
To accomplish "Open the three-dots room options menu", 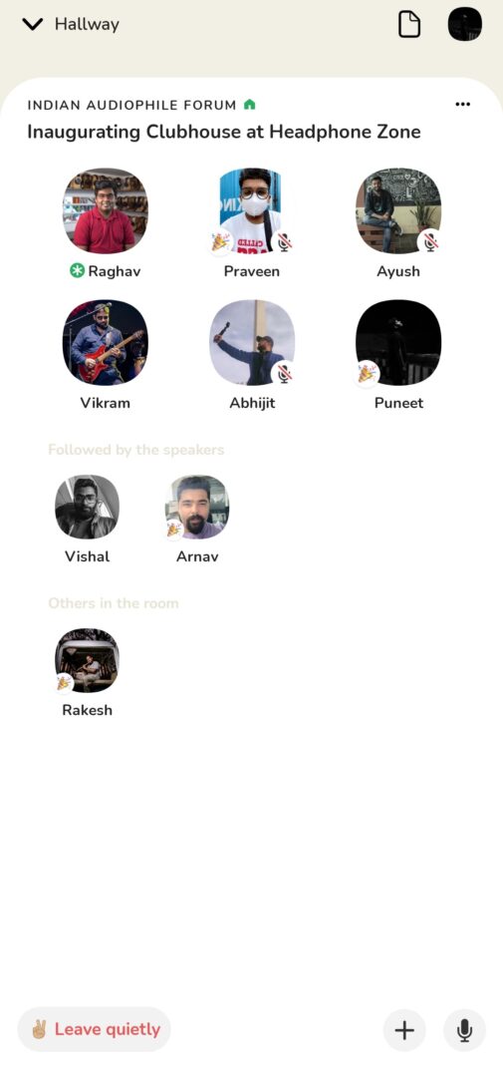I will (x=462, y=105).
